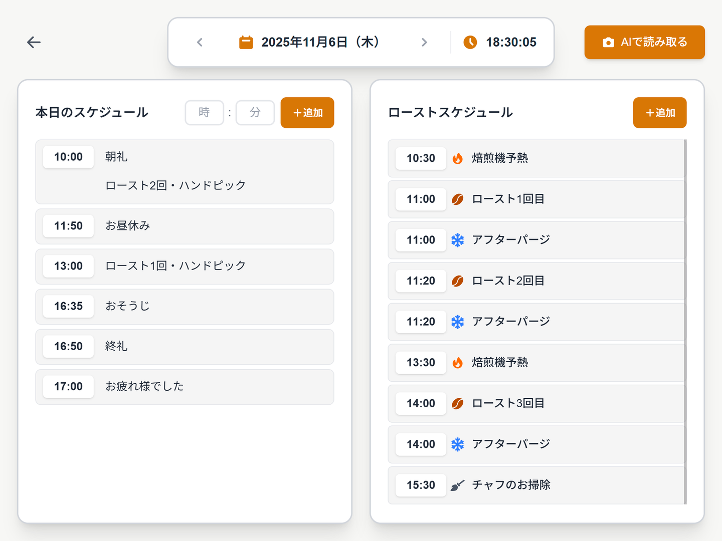
Task: Open the date 2025年11月6日（木）
Action: (x=320, y=43)
